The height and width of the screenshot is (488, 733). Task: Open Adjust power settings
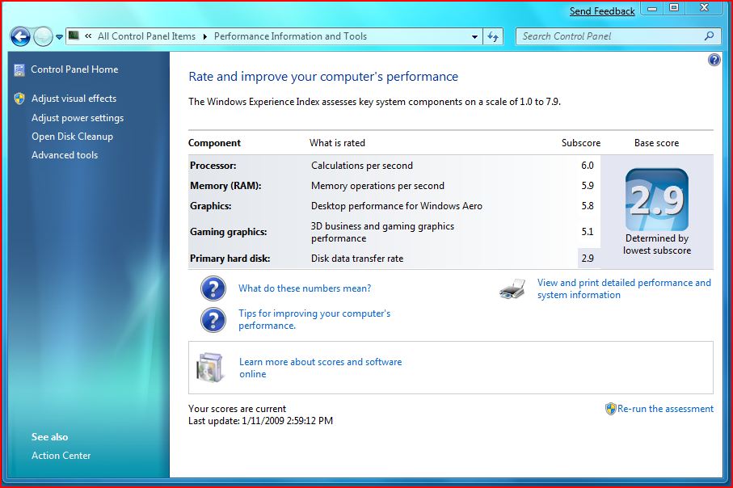pyautogui.click(x=78, y=118)
